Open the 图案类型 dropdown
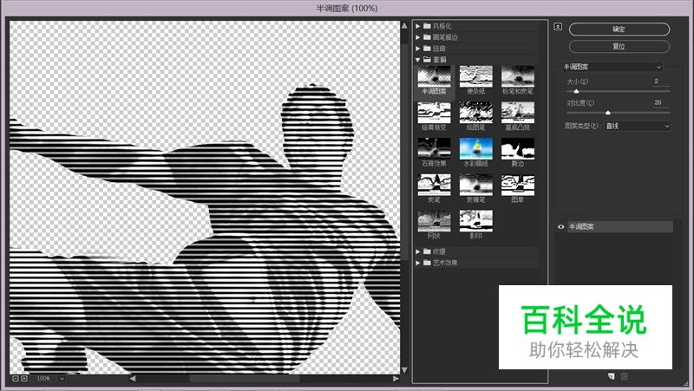694x391 pixels. [x=638, y=126]
